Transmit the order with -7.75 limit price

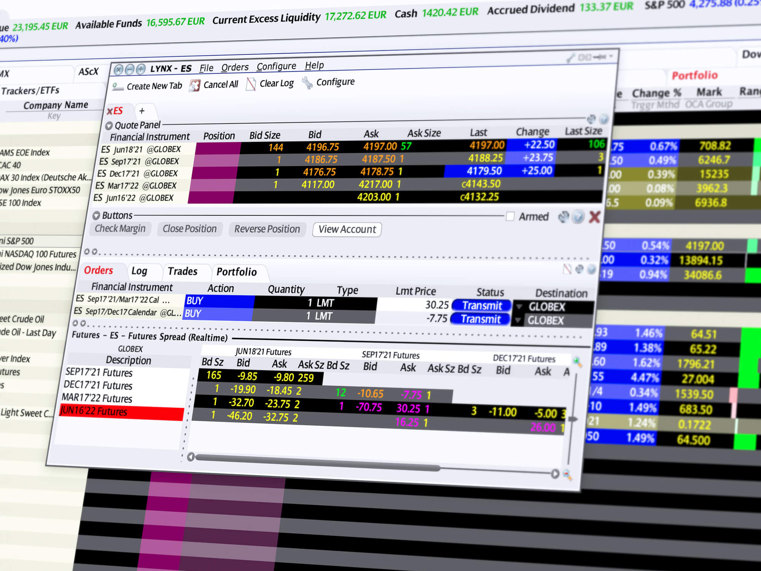pos(480,319)
